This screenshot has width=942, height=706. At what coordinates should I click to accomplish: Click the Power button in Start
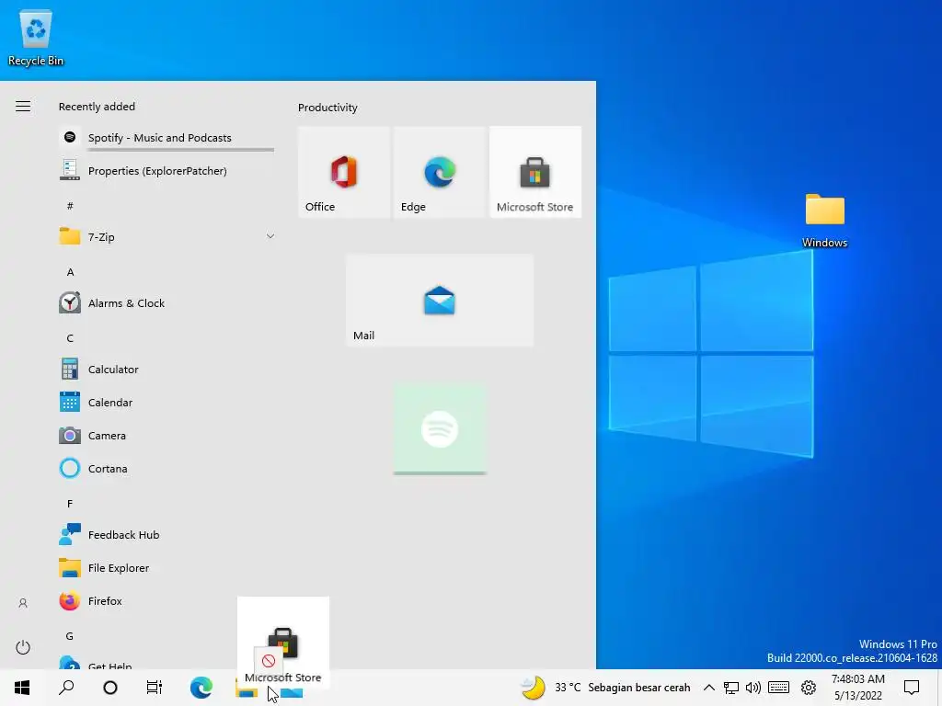pyautogui.click(x=23, y=647)
